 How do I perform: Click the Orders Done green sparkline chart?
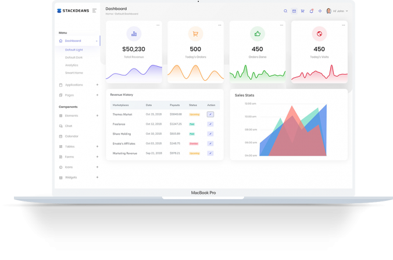tap(258, 73)
